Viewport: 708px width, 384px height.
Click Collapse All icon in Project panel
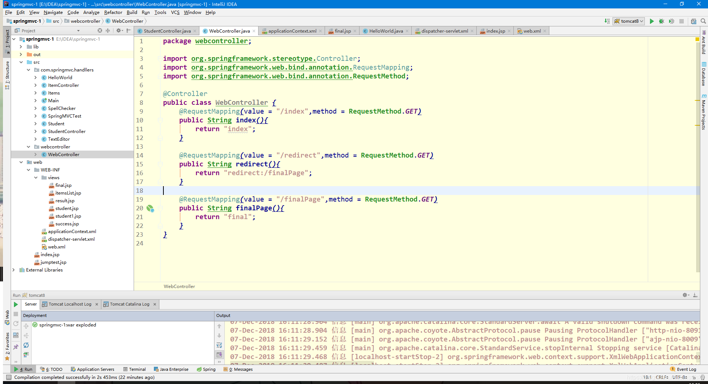pos(108,30)
